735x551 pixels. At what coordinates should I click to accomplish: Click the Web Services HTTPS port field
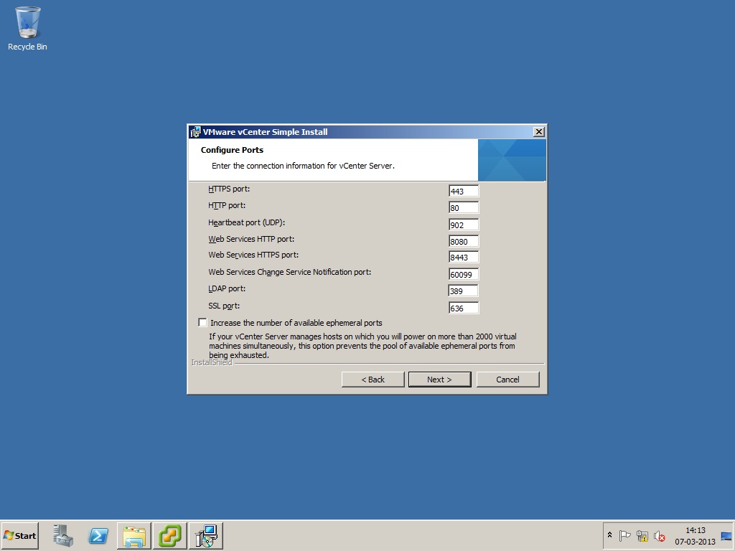point(464,258)
